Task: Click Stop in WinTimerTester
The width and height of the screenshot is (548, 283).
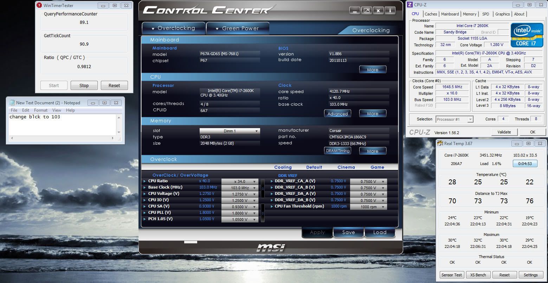Action: [84, 85]
